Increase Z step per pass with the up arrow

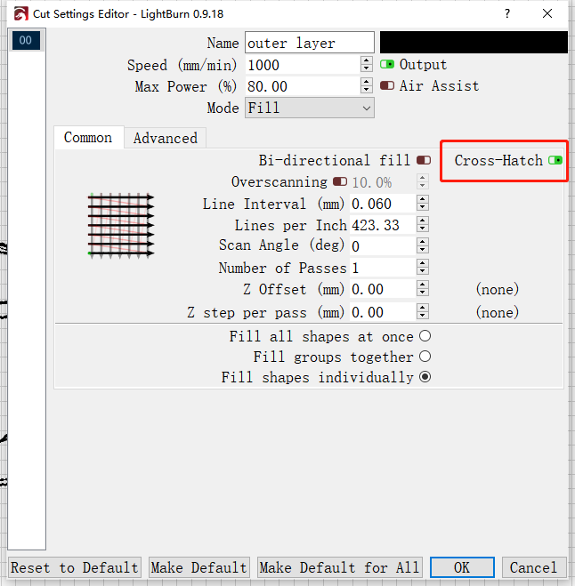(x=423, y=308)
